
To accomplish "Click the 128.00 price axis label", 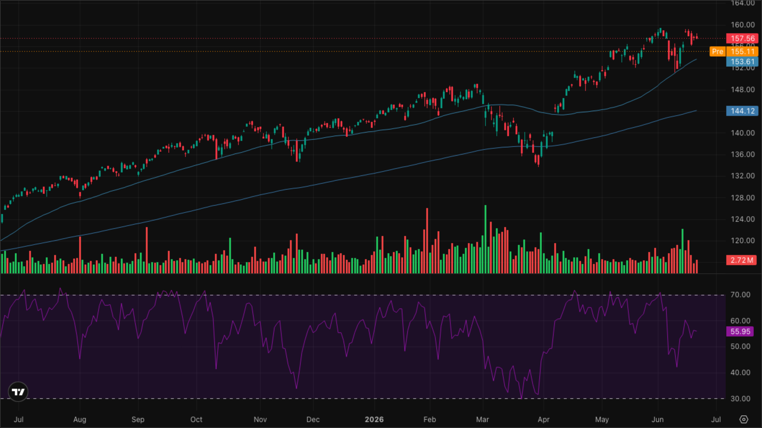I will click(743, 198).
